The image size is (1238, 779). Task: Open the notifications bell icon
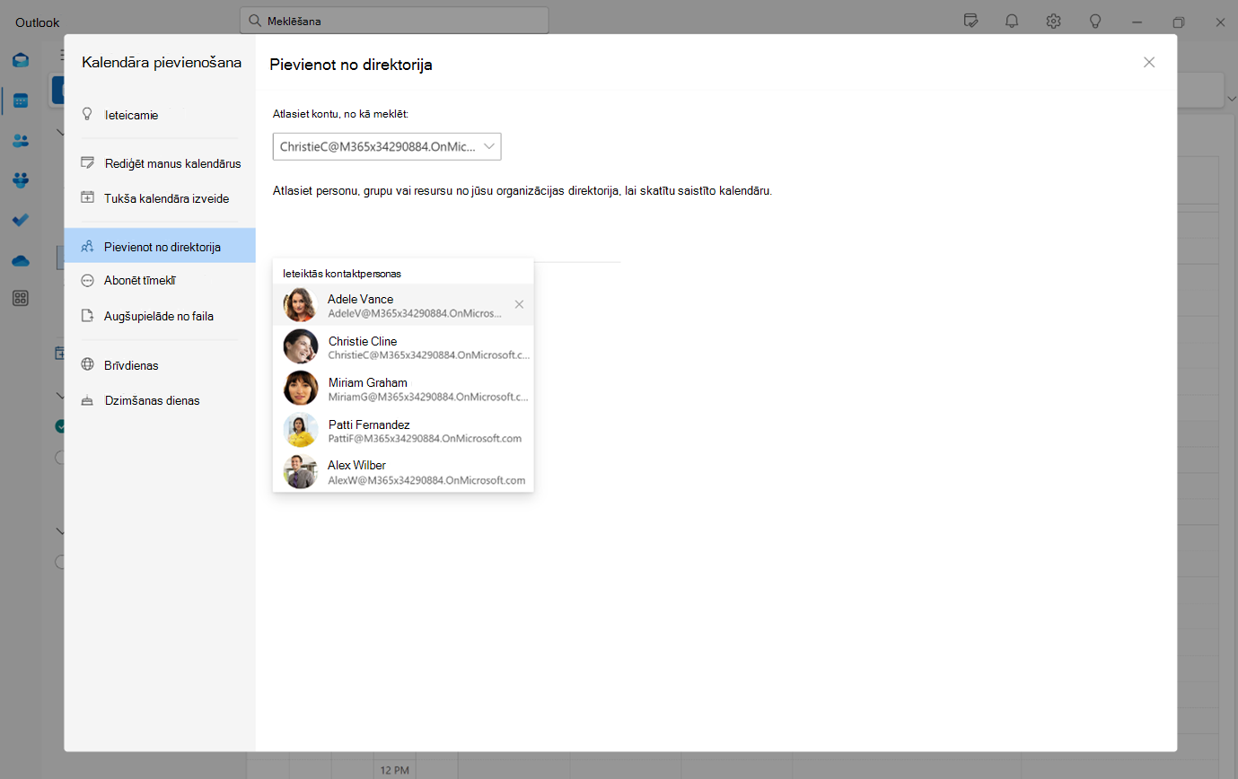(x=1012, y=22)
